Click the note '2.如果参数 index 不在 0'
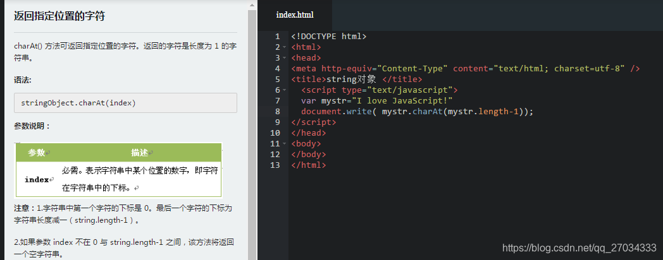The height and width of the screenshot is (260, 663). click(x=125, y=248)
